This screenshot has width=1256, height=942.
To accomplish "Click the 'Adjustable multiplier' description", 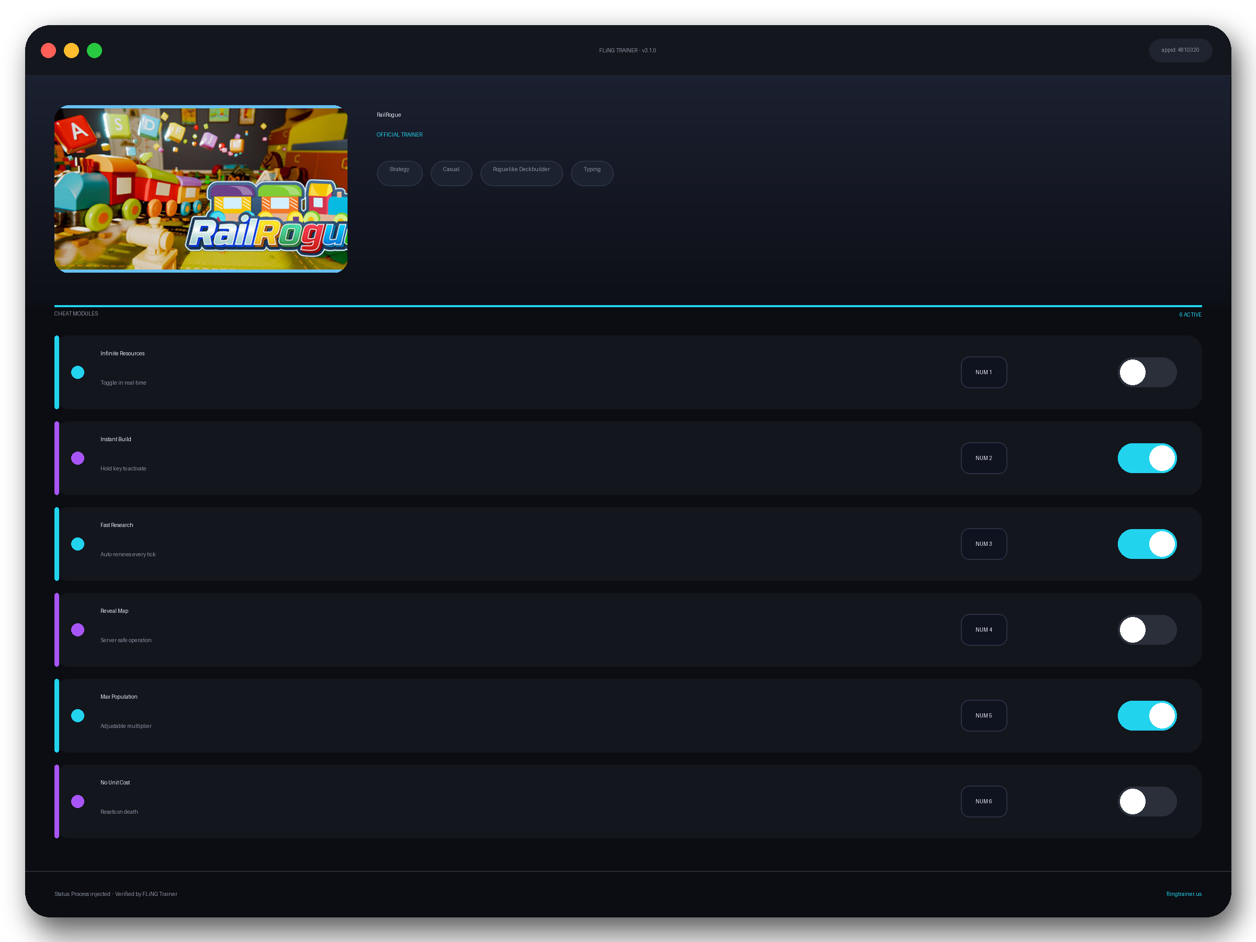I will 126,726.
